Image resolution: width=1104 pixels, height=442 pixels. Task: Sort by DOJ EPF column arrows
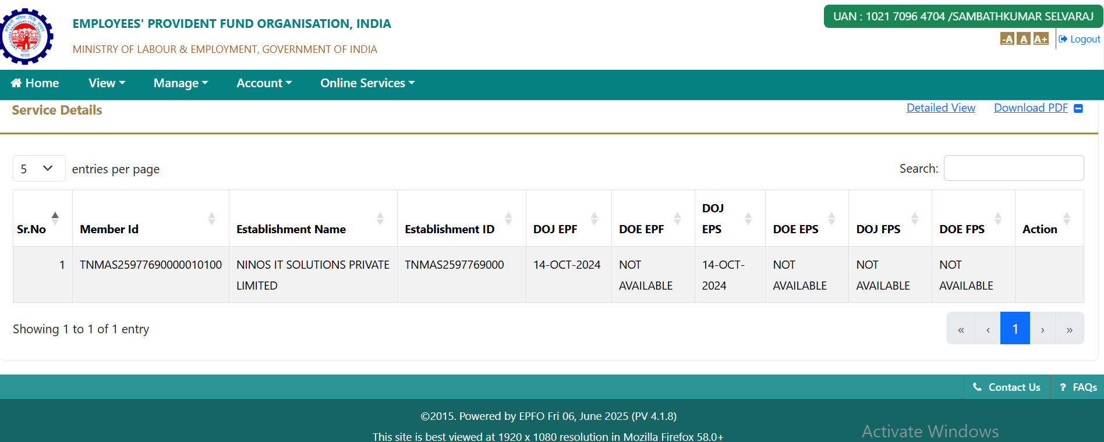click(x=595, y=219)
